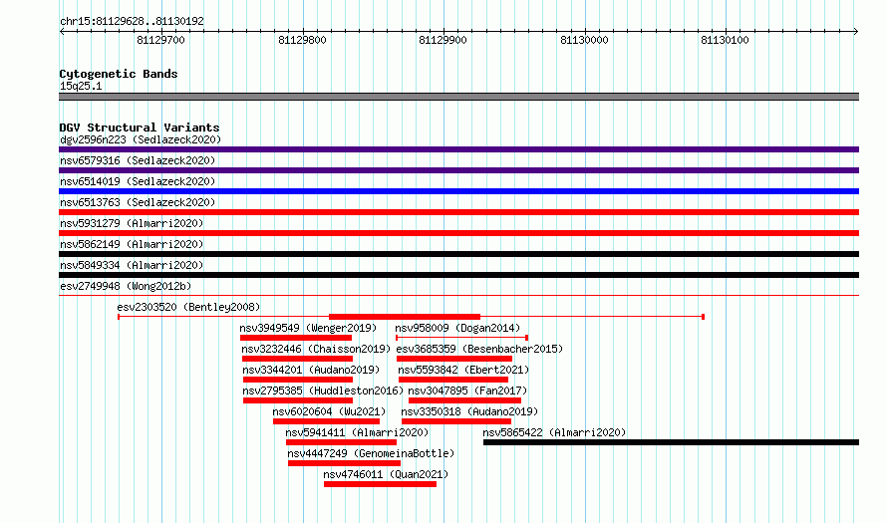Open nsv6514019 (Sedlazeck2020) variant label
Screen dimensions: 887x523
tap(138, 181)
